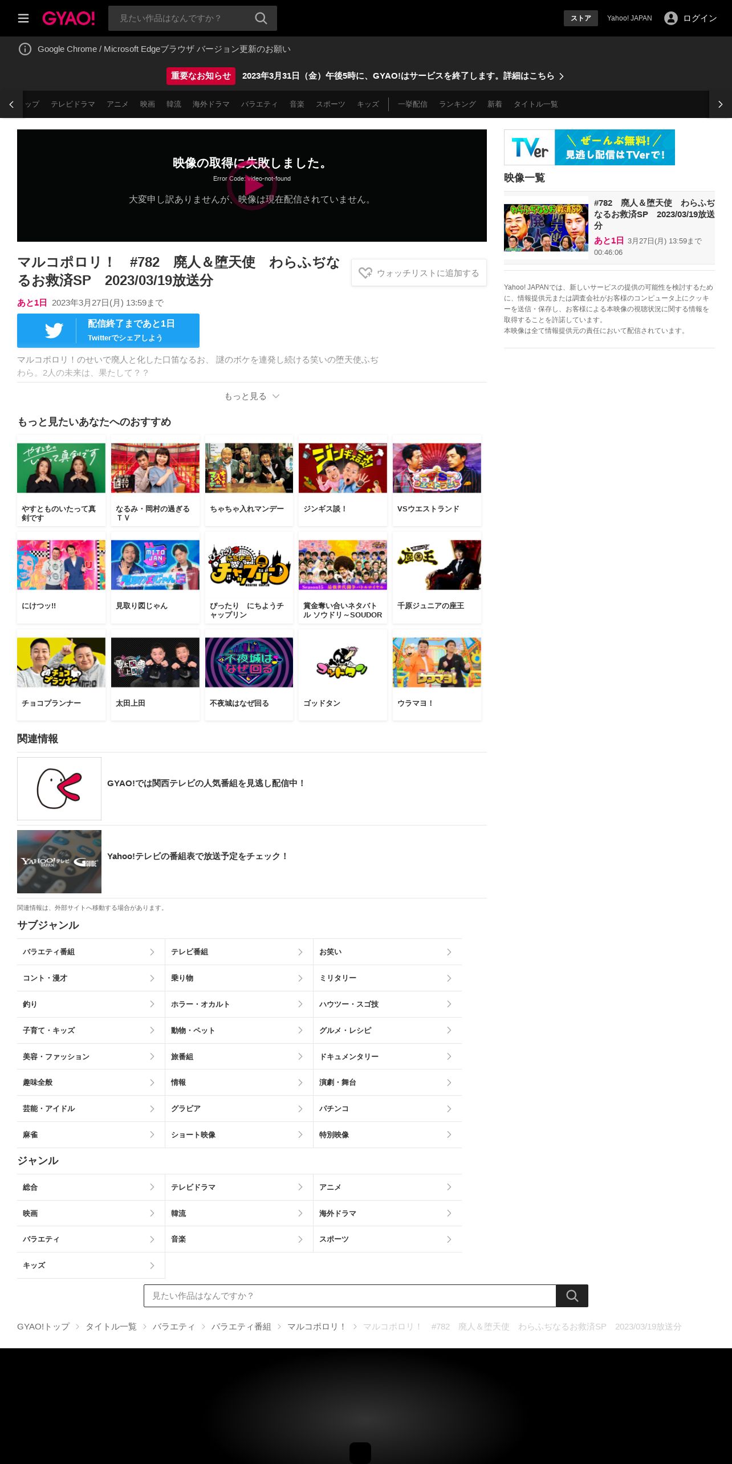732x1464 pixels.
Task: Open the ホラー・オカルト subgenre row
Action: [x=239, y=1005]
